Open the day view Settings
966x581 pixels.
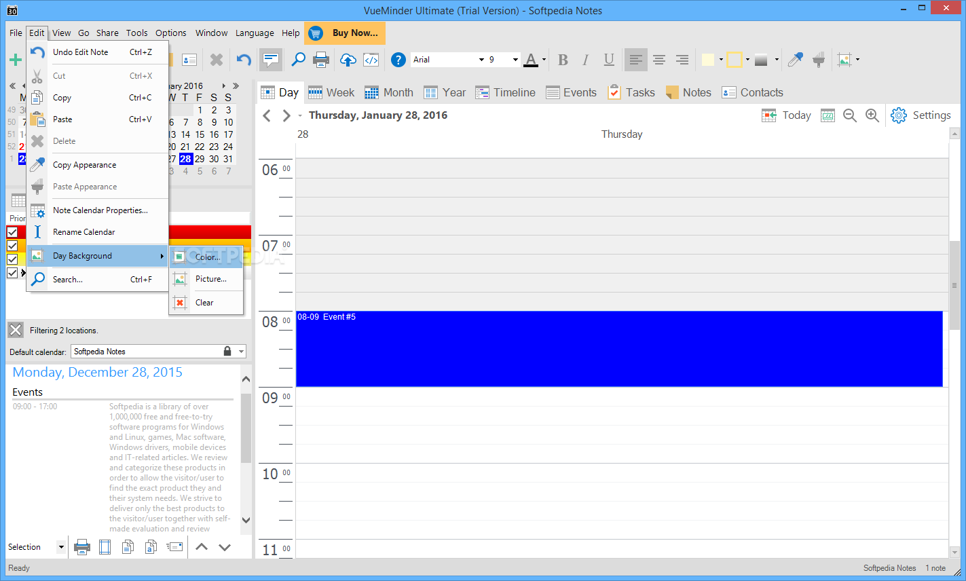click(921, 115)
